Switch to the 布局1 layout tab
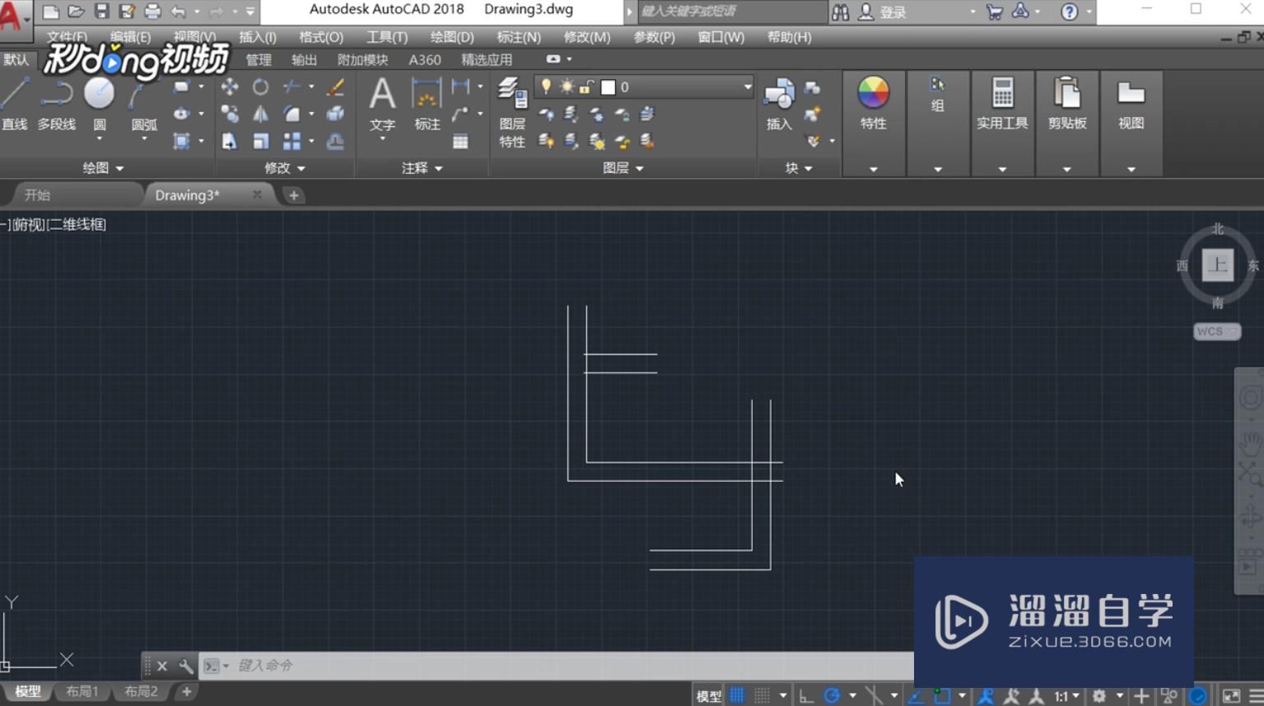The width and height of the screenshot is (1264, 706). (82, 691)
